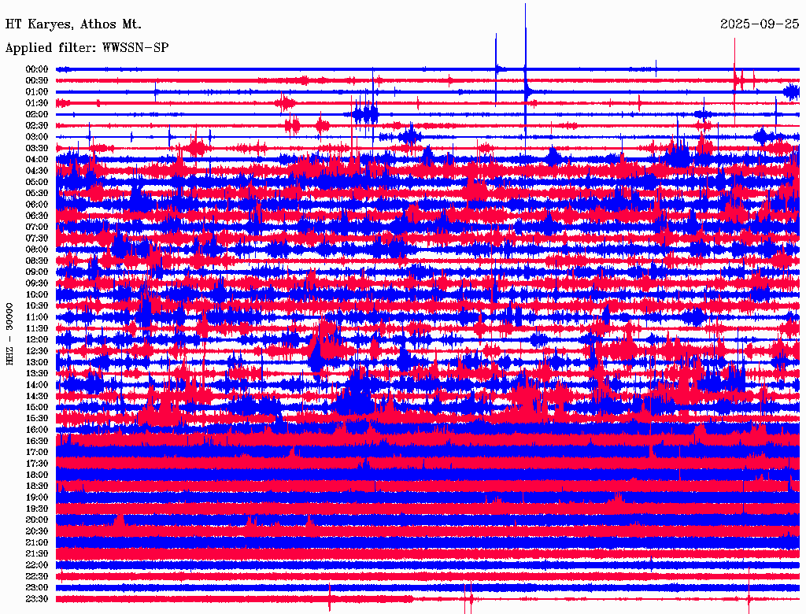Select the 12:00 time label

click(x=36, y=340)
